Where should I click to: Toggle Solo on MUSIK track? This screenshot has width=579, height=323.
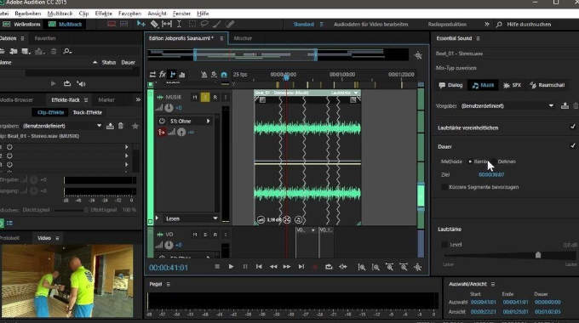[205, 98]
